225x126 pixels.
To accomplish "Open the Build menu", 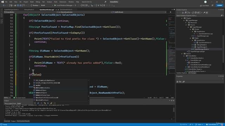I will point(32,2).
